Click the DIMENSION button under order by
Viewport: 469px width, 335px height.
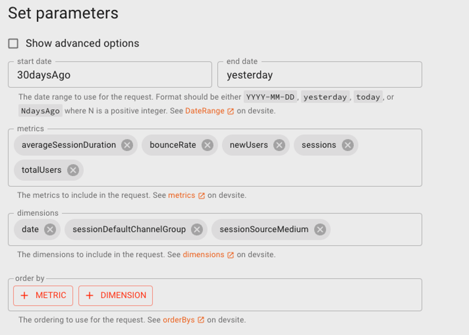115,295
